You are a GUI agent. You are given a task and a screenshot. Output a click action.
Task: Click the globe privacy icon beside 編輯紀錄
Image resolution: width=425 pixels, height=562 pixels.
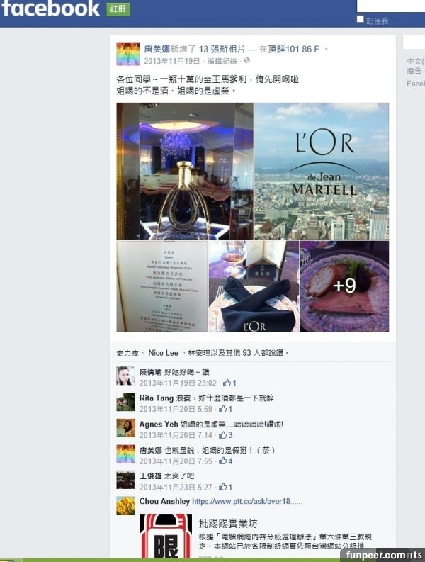click(247, 60)
